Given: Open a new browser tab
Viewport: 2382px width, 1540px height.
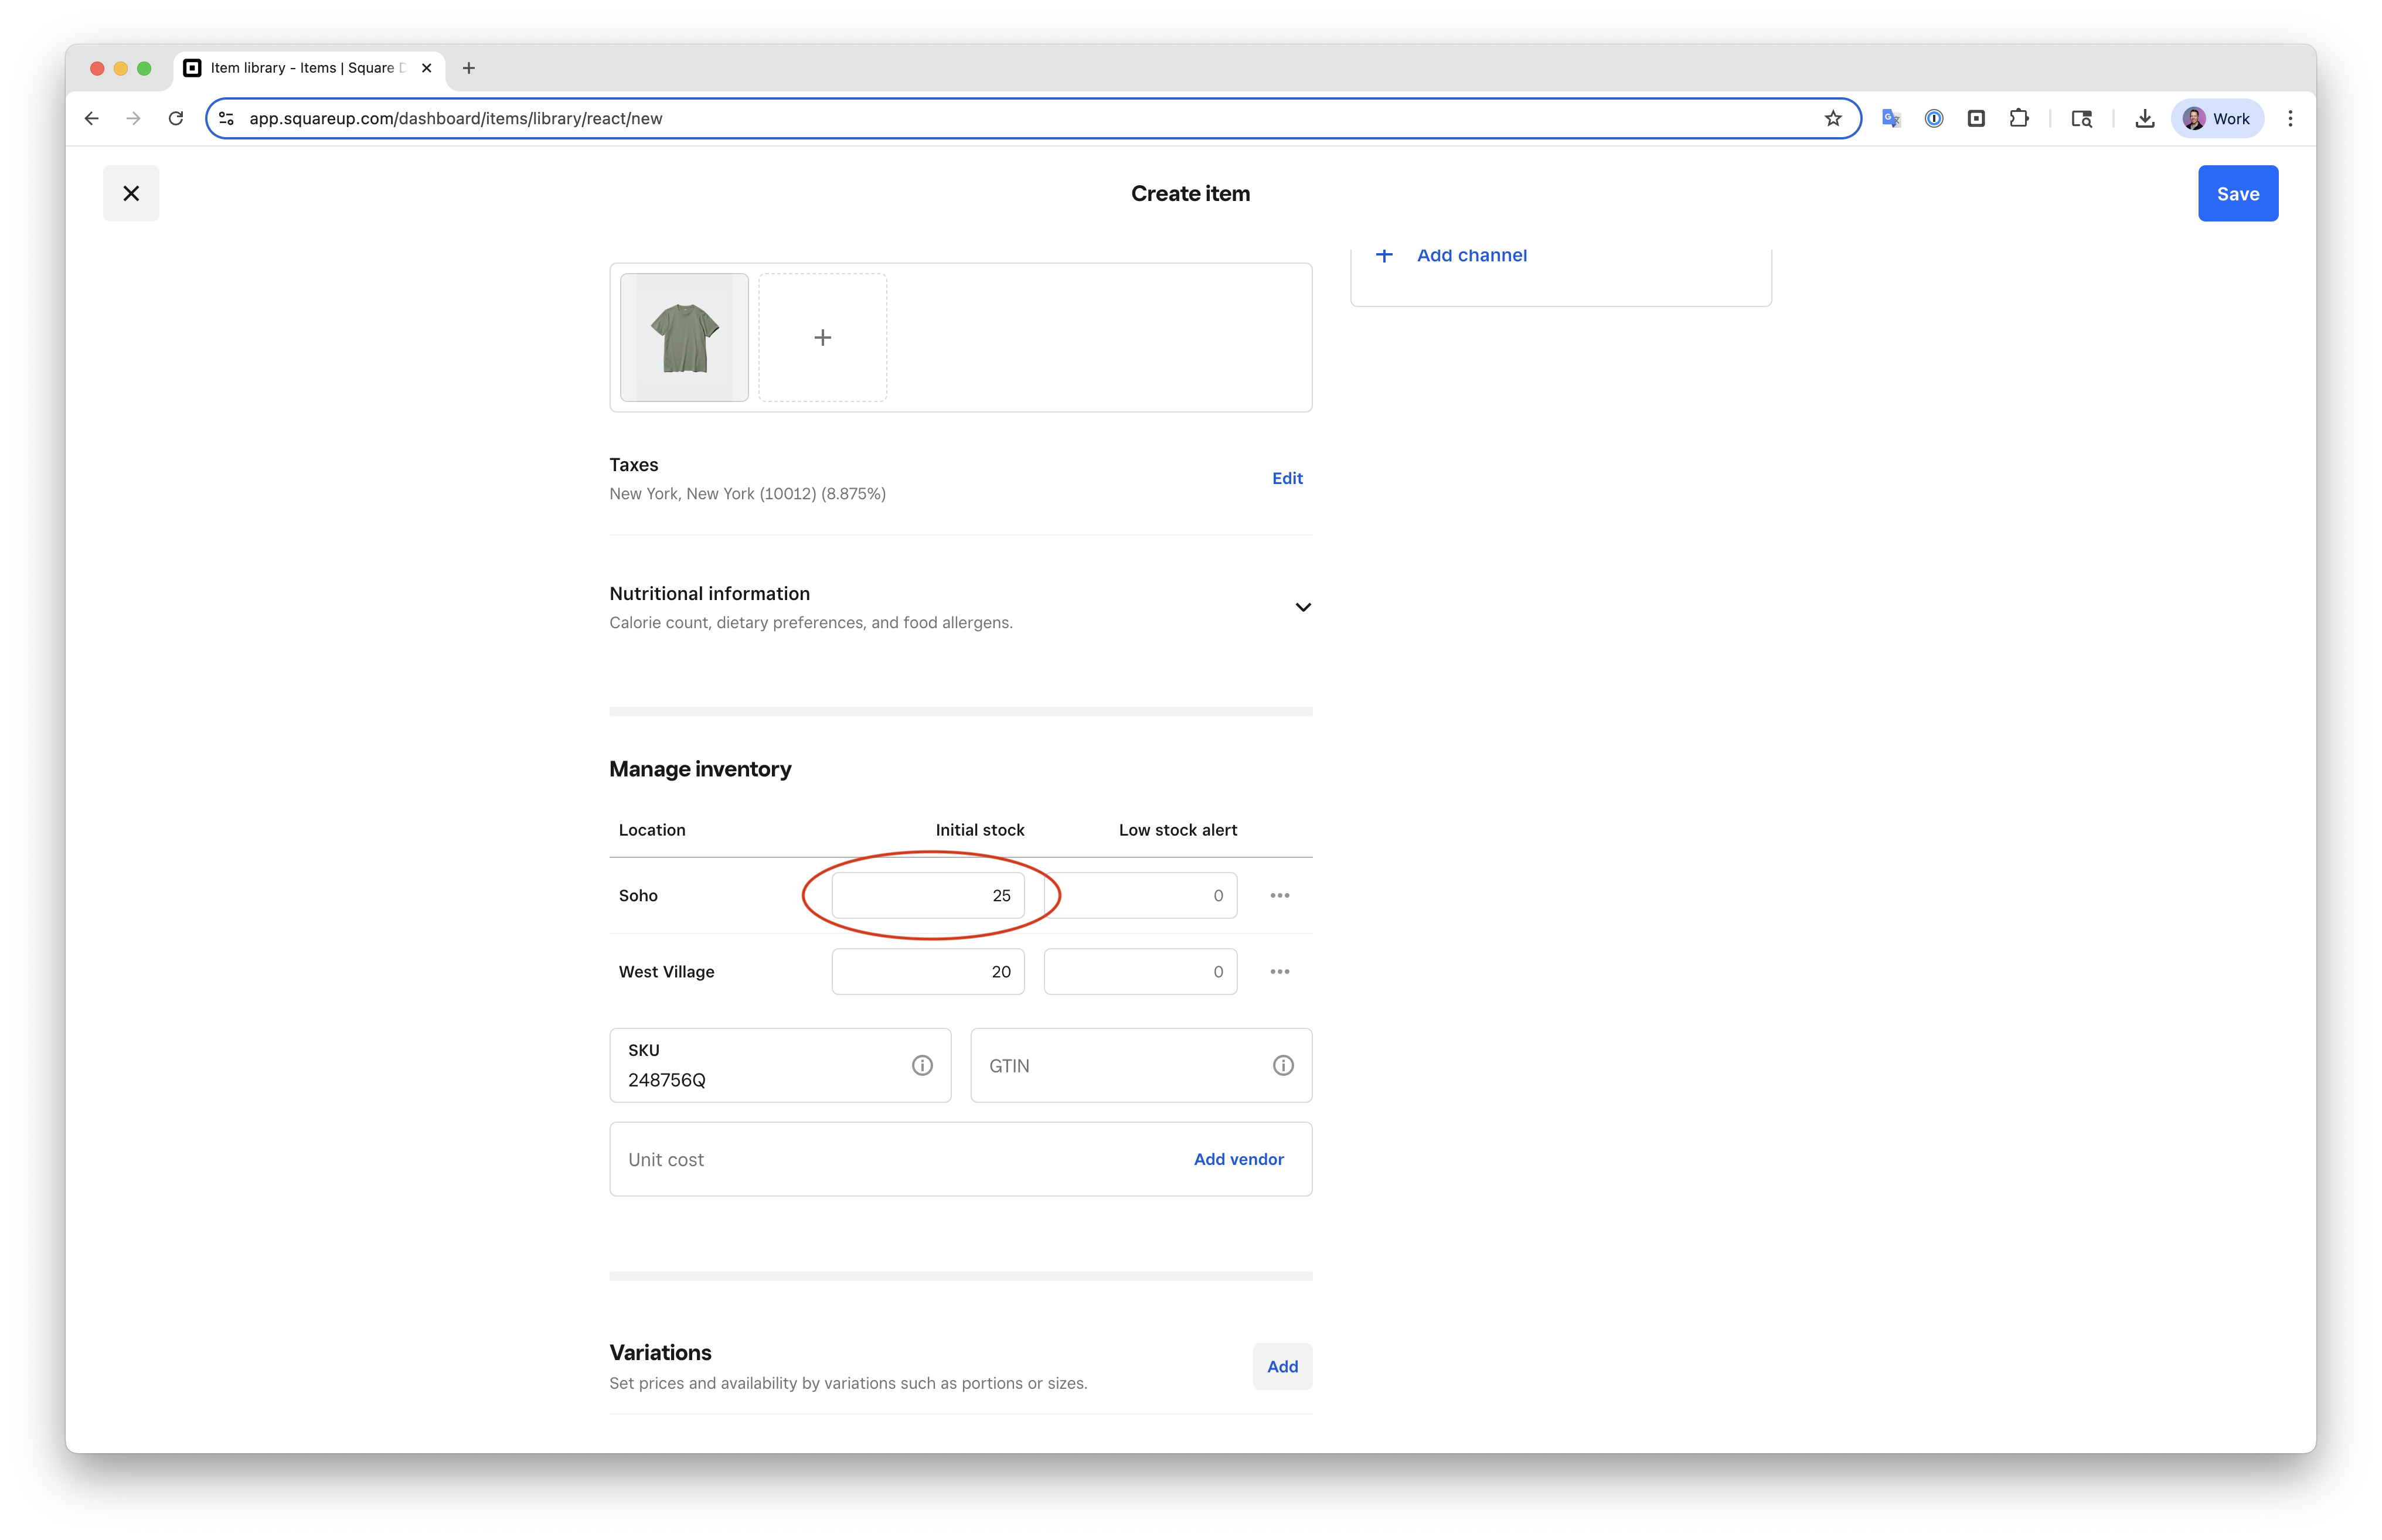Looking at the screenshot, I should [x=468, y=68].
